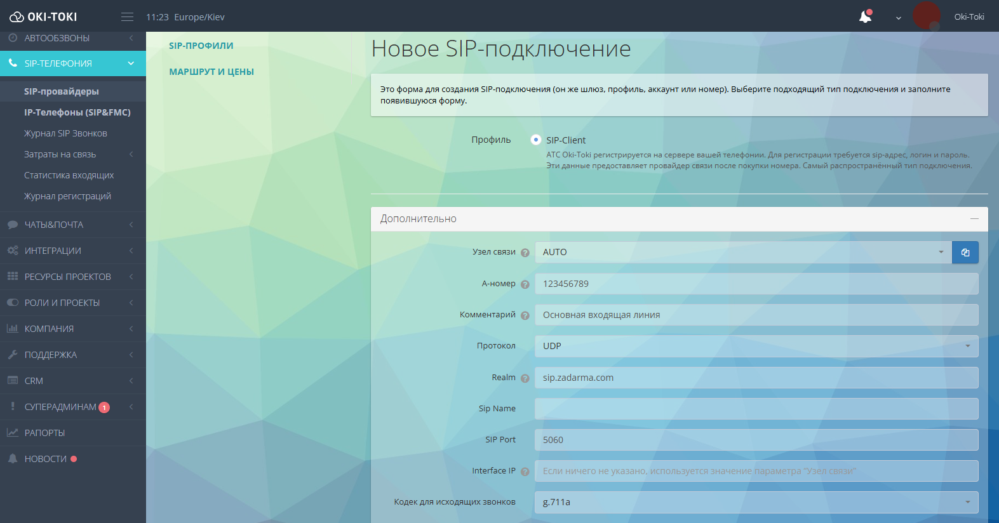
Task: Open the user avatar menu
Action: click(927, 16)
